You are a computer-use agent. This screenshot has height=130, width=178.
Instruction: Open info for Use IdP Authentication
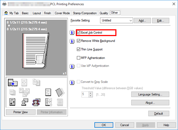pyautogui.click(x=72, y=66)
